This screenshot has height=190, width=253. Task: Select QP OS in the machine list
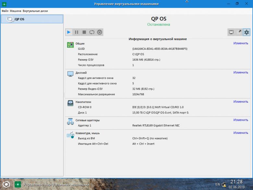[32, 19]
